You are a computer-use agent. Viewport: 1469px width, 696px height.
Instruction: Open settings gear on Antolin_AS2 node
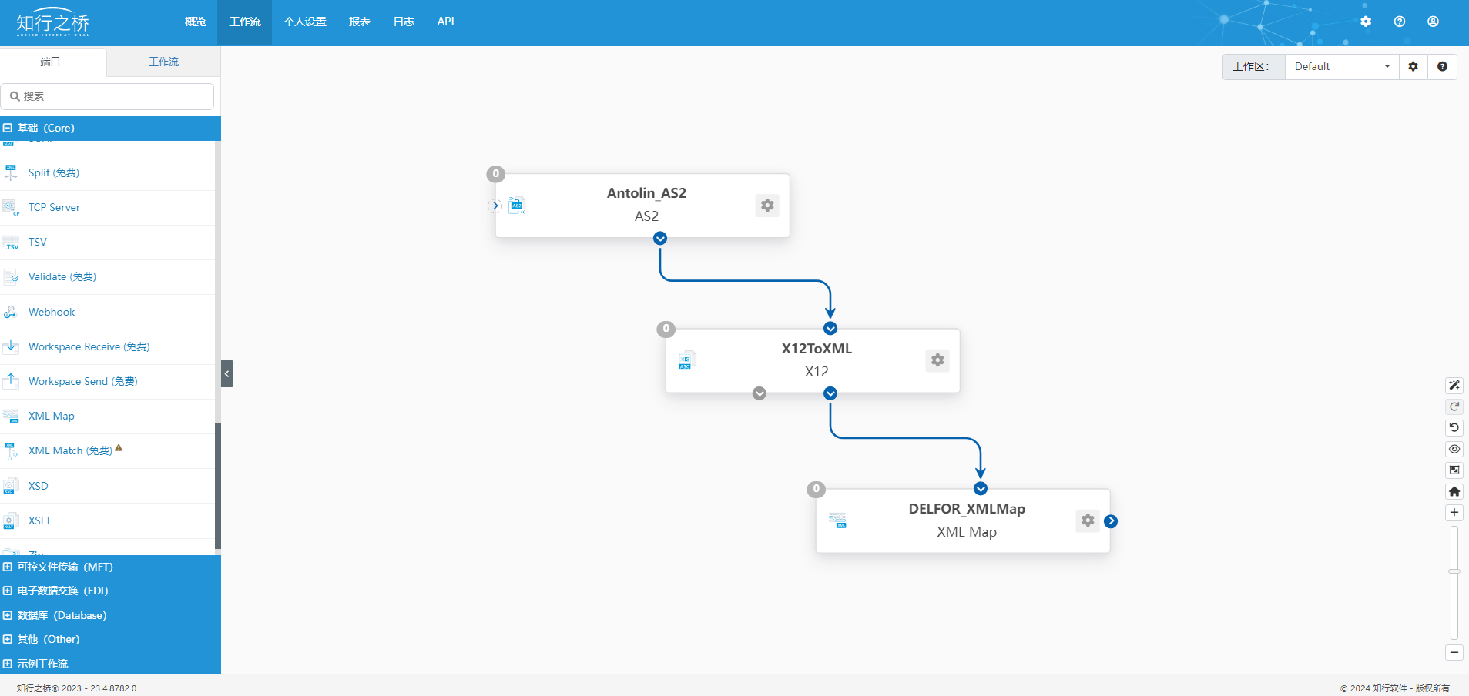coord(767,206)
